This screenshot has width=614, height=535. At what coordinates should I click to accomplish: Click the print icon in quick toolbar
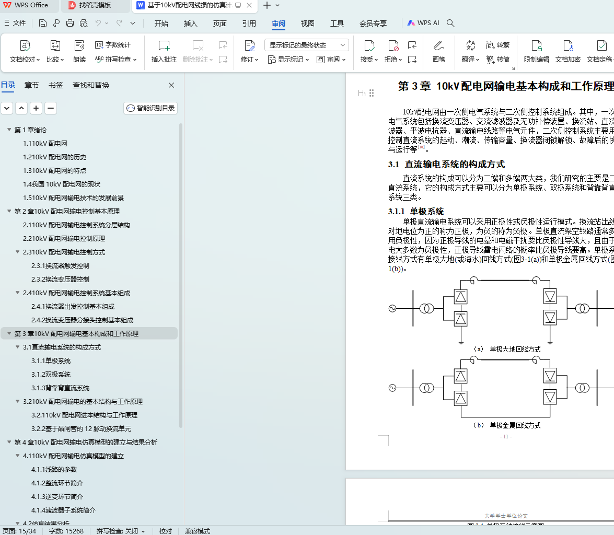tap(70, 23)
